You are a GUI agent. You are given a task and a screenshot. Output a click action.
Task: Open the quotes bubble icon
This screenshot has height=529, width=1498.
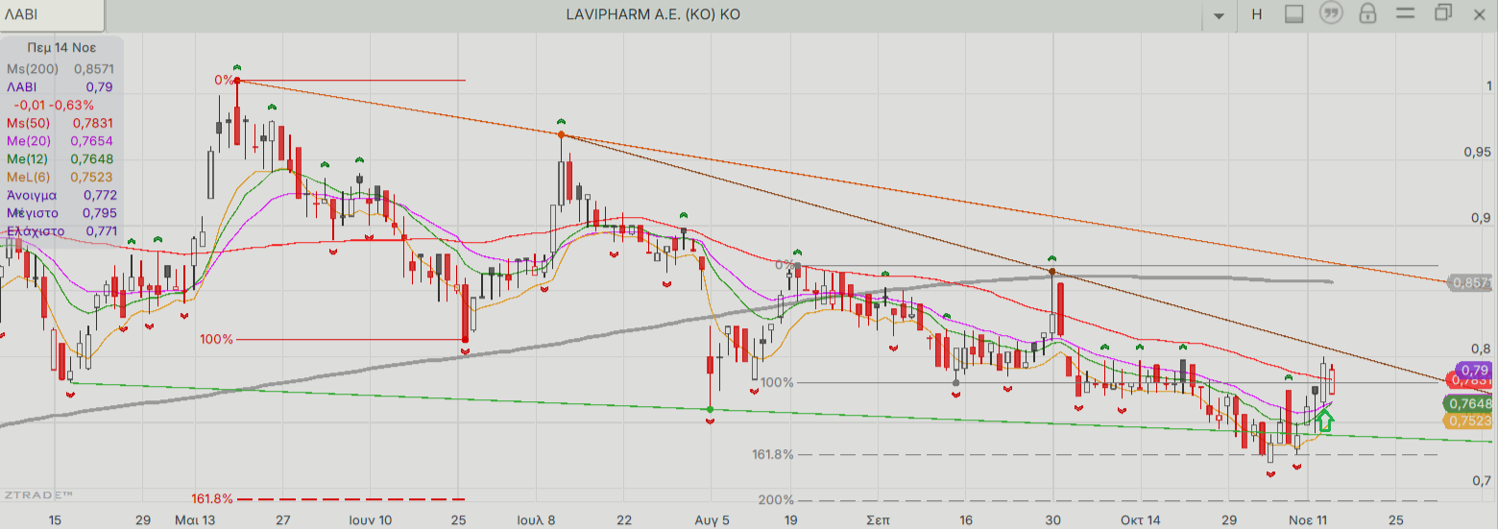(1331, 13)
